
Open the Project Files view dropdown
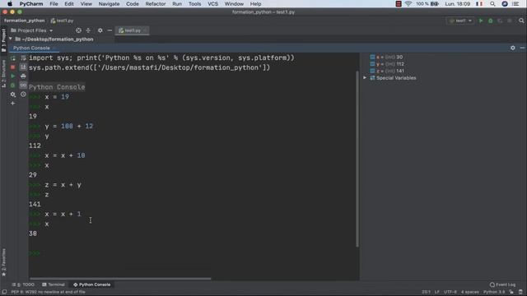[x=32, y=30]
